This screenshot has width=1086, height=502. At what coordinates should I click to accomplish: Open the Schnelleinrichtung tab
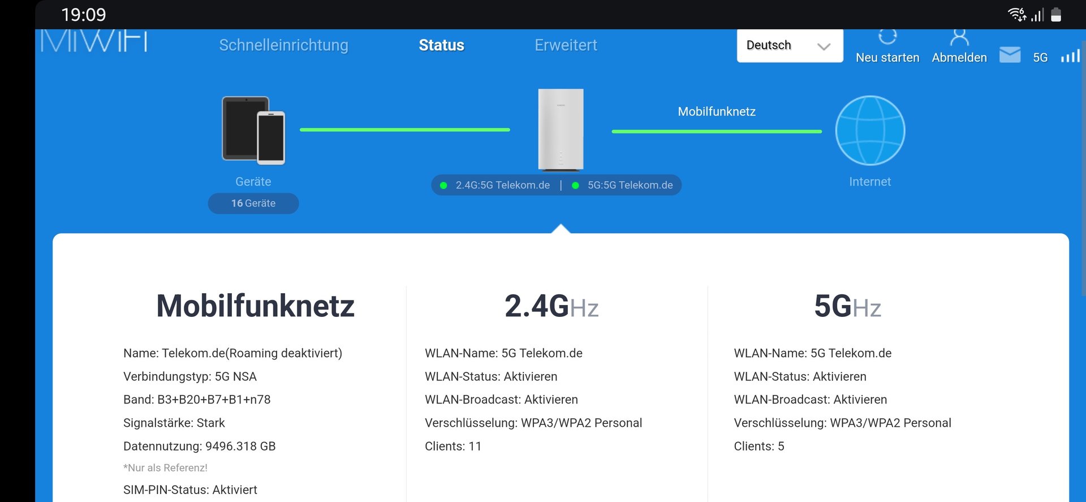[x=283, y=45]
